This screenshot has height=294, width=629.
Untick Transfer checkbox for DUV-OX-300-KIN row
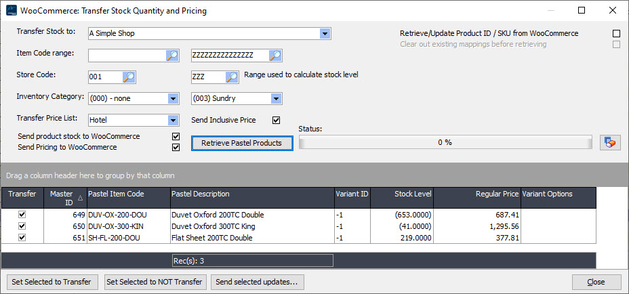[22, 226]
